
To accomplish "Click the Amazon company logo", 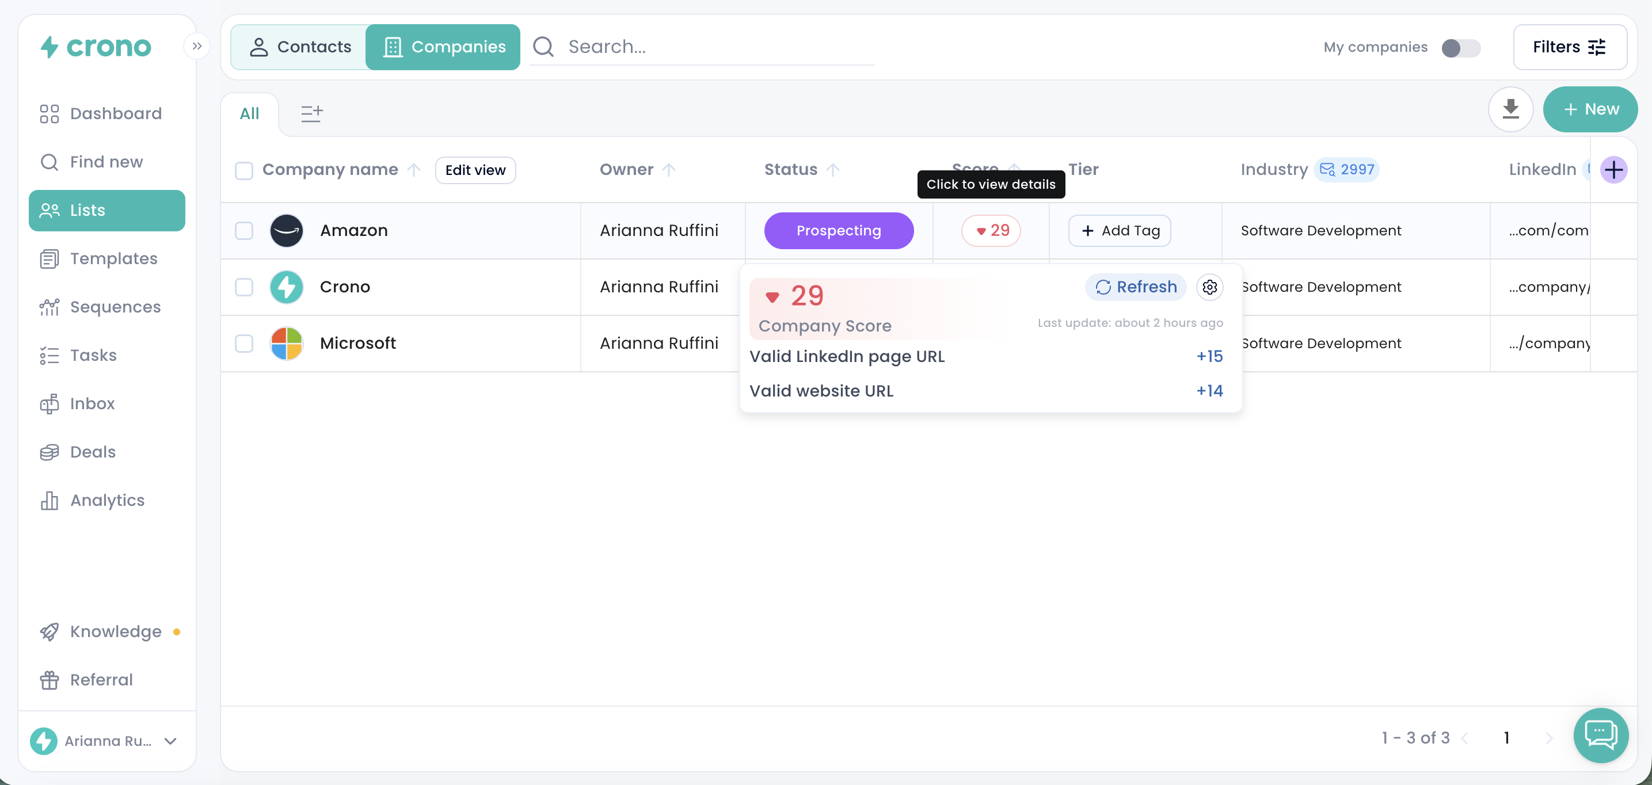I will (286, 230).
